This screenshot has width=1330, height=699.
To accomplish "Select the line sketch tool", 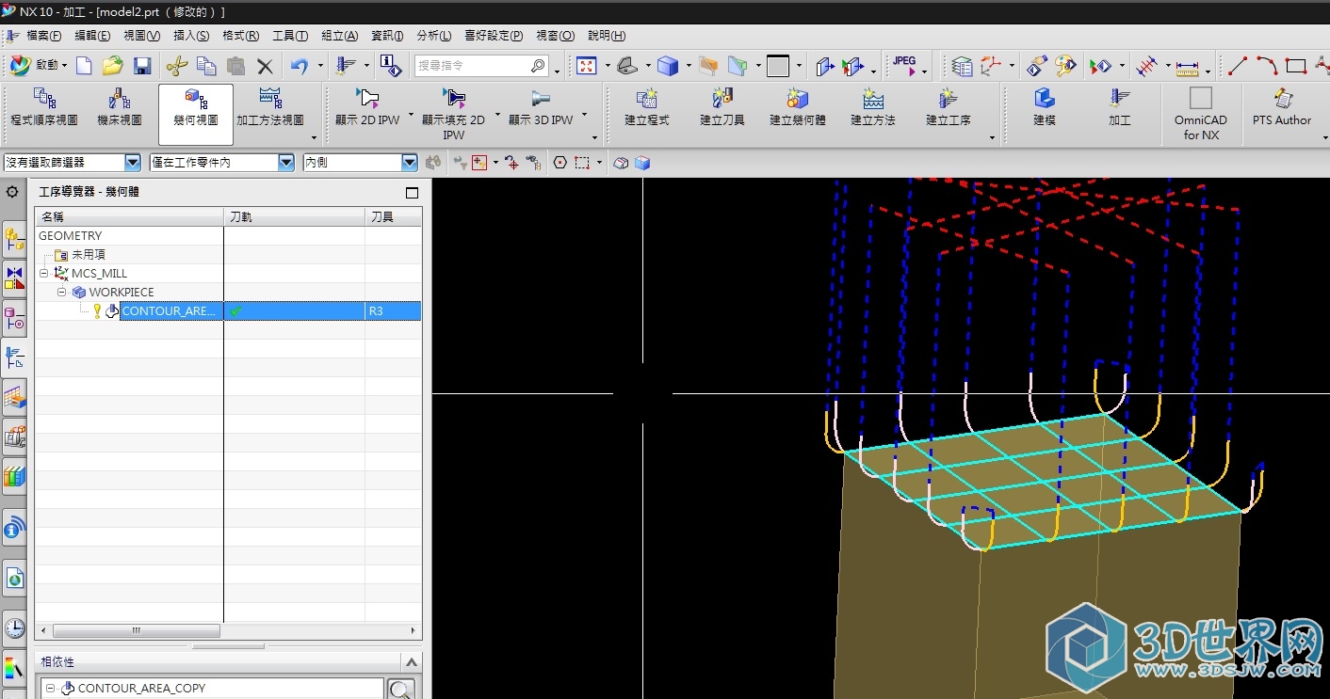I will (x=1238, y=66).
